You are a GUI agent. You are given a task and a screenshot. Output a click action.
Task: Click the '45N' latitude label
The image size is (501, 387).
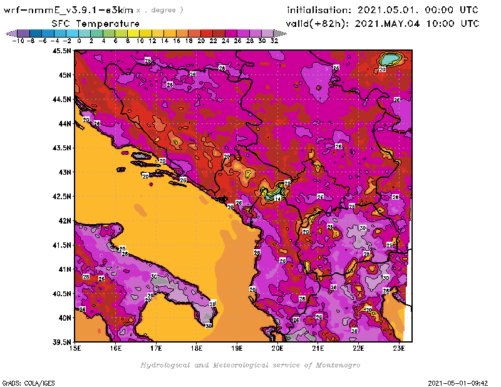click(65, 75)
